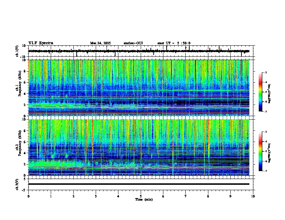Click the '5' tick on ch.3(V) axis
285x220 pixels.
pos(25,179)
